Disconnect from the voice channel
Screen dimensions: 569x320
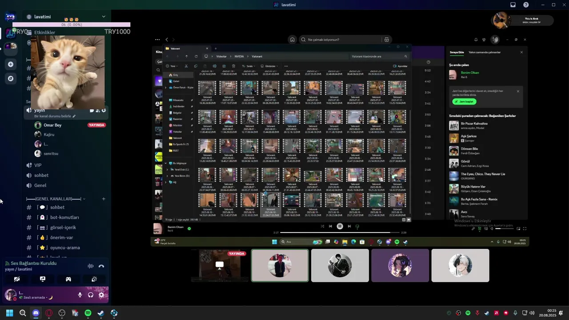click(101, 266)
